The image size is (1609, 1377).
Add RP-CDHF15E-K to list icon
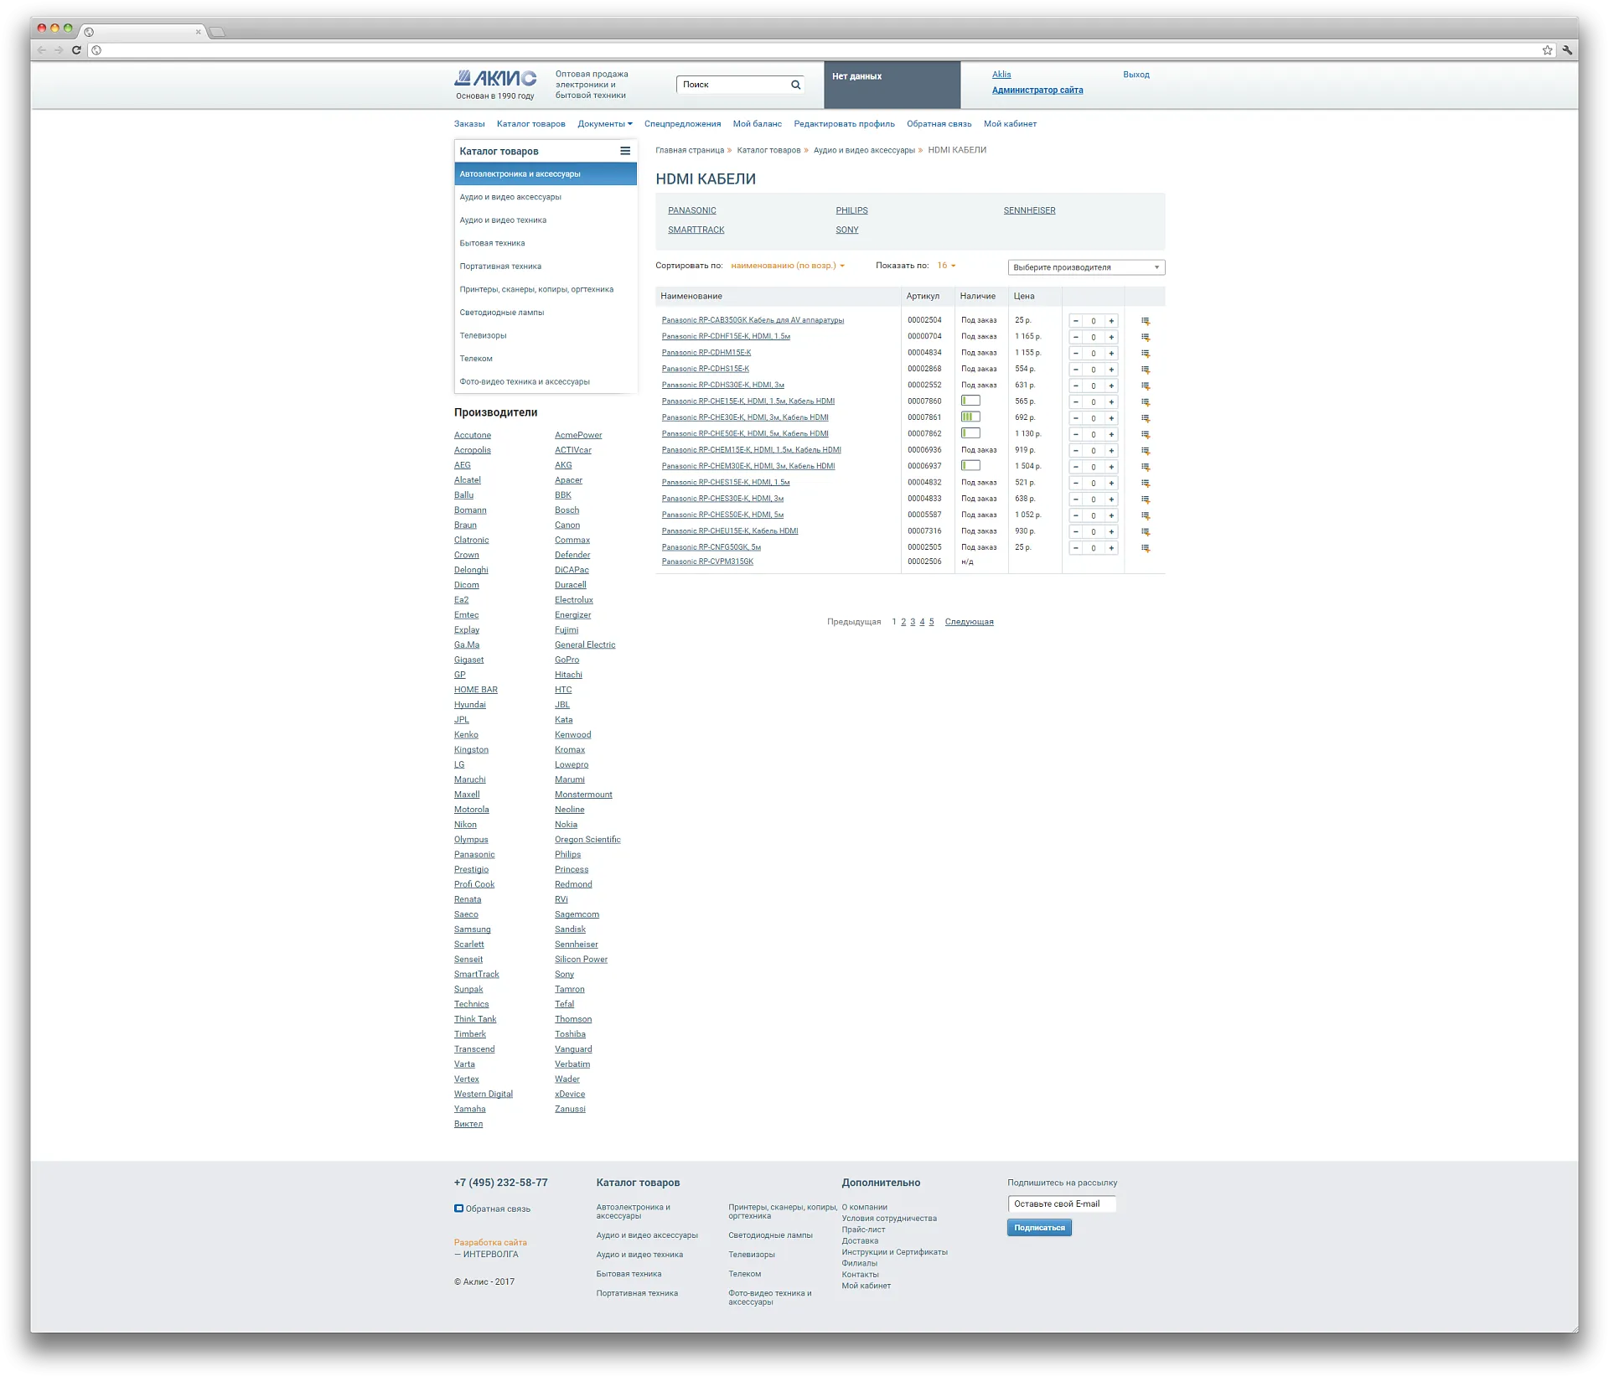click(x=1145, y=337)
